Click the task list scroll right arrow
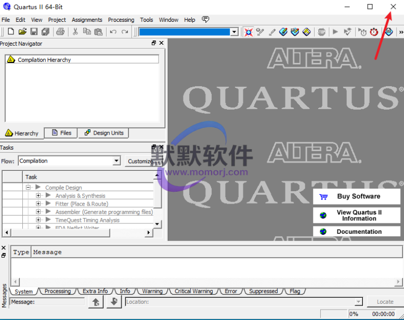 pyautogui.click(x=148, y=233)
